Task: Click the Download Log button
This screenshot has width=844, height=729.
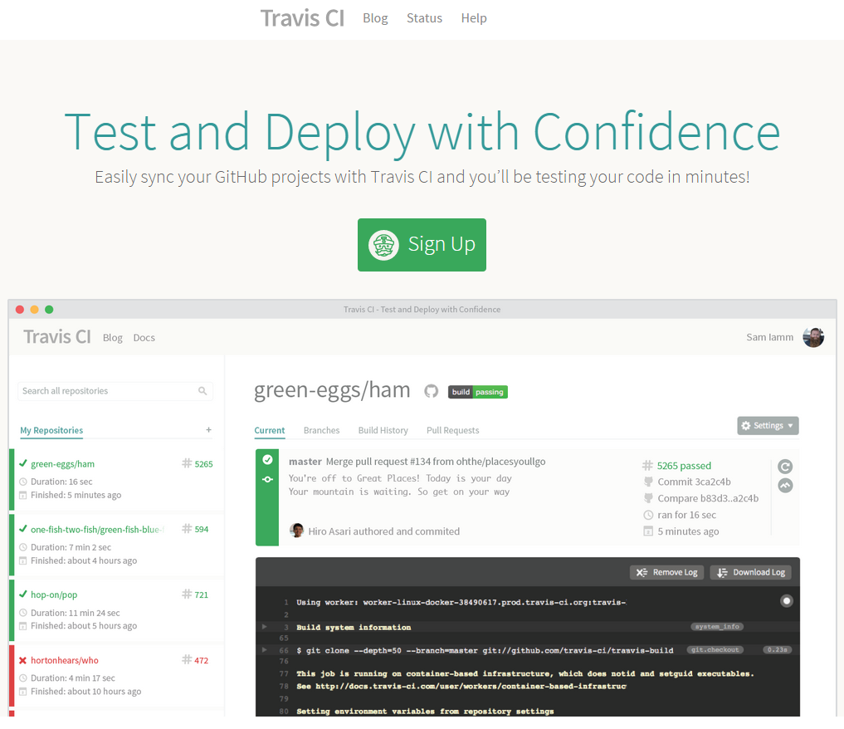Action: 752,573
